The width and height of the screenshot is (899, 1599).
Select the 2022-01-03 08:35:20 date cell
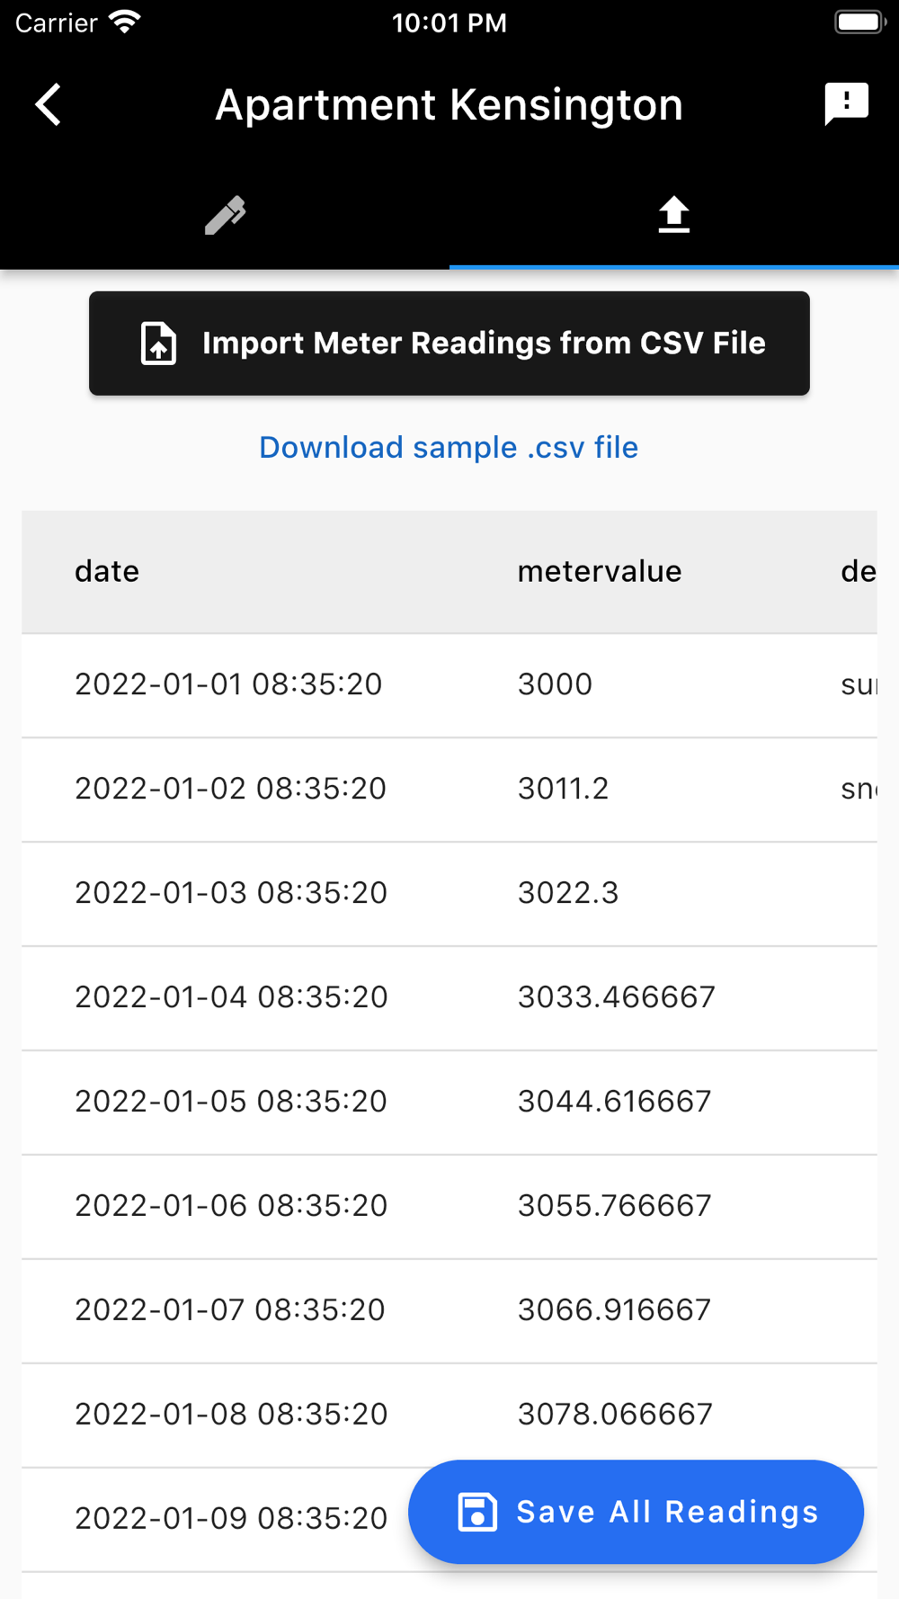(231, 893)
